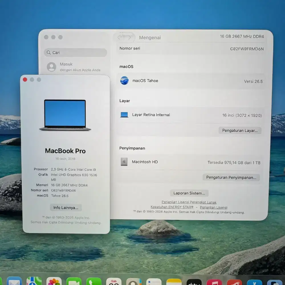
Task: Open Kepatuhan ENERGY STAR link
Action: point(172,207)
